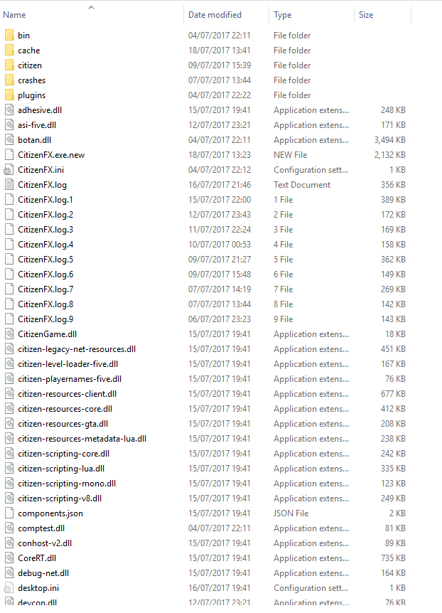This screenshot has height=613, width=442.
Task: Select the citizen-scripting-lua.dll icon
Action: (9, 469)
